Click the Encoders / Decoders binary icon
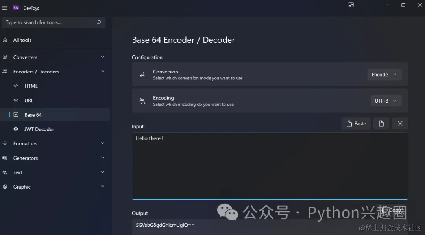The width and height of the screenshot is (425, 235). point(5,71)
